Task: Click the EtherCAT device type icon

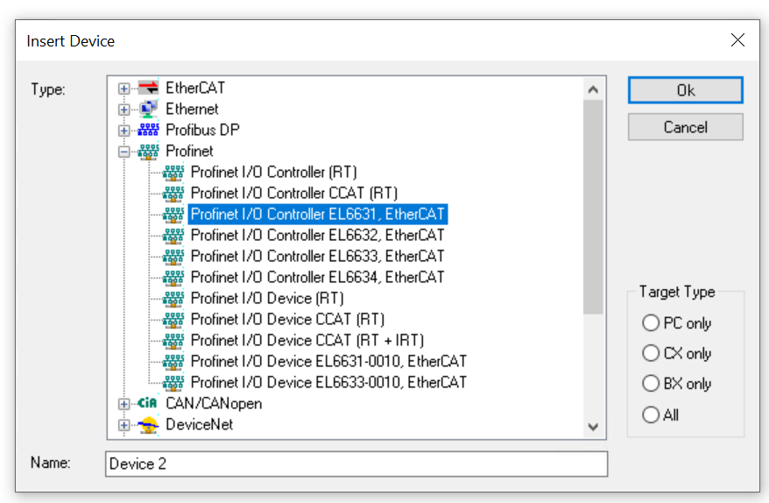Action: (x=148, y=88)
